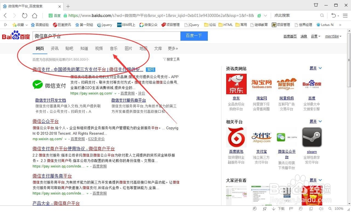Expand arrow beside mp.weixin.qq.com/ URL
This screenshot has height=212, width=351.
[x=66, y=139]
